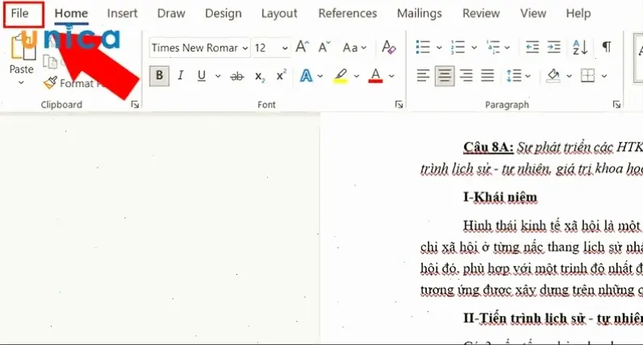Image resolution: width=643 pixels, height=345 pixels.
Task: Open Font dialog launcher
Action: 399,105
